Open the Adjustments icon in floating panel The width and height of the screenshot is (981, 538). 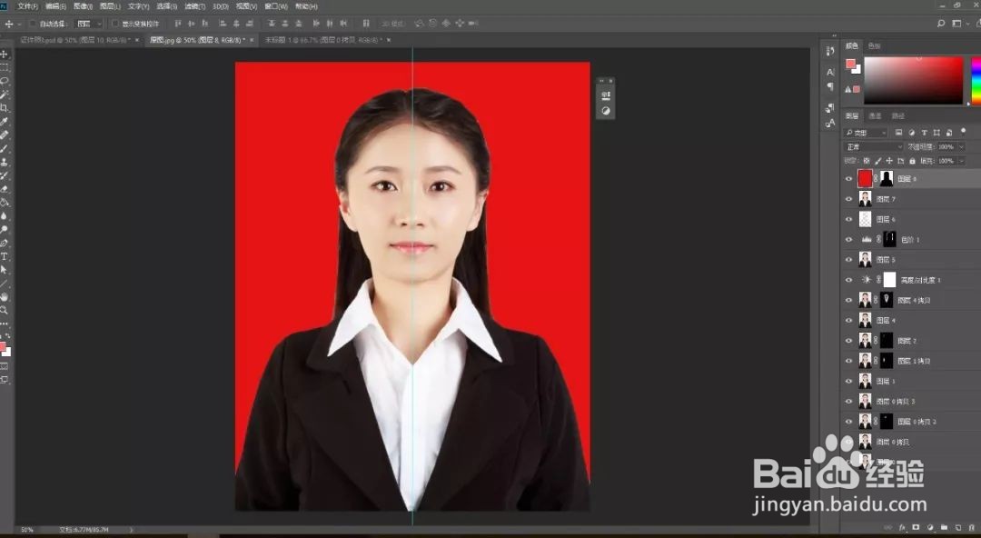click(606, 111)
